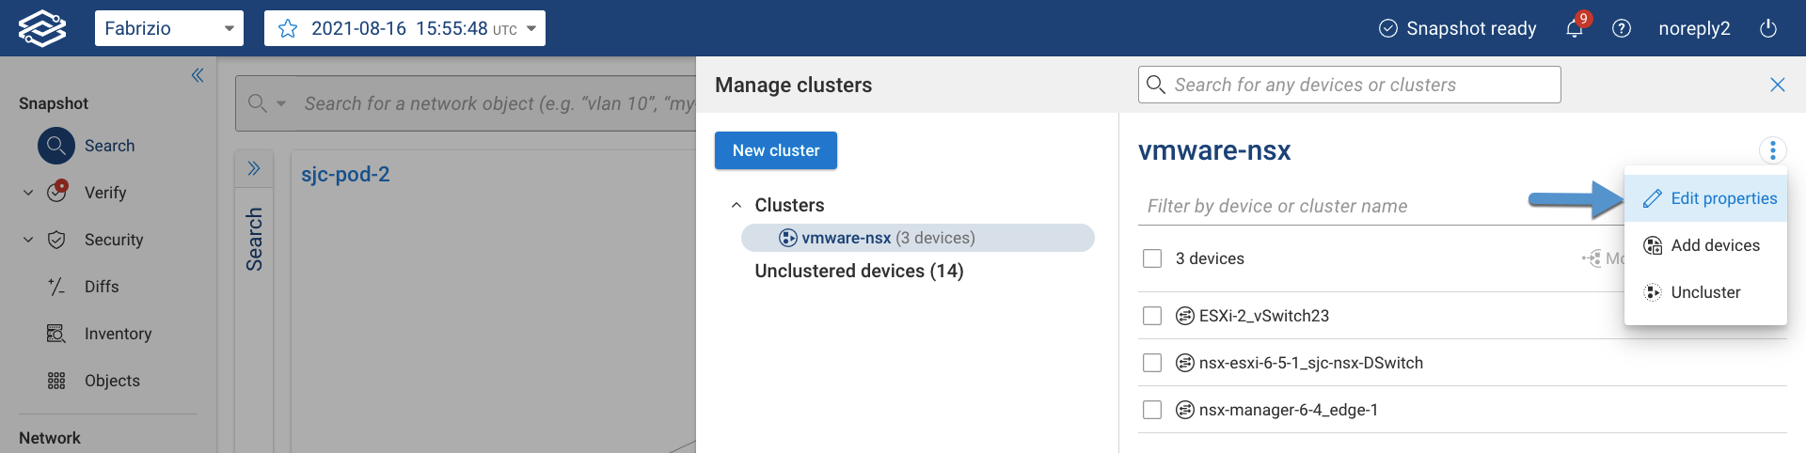The height and width of the screenshot is (453, 1806).
Task: Open the help question mark icon
Action: pos(1622,28)
